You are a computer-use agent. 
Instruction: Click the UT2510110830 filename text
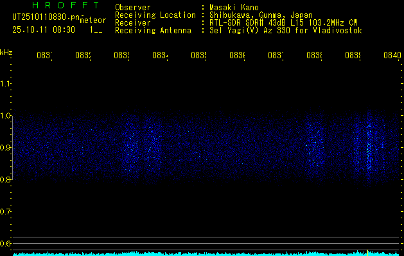coord(46,17)
